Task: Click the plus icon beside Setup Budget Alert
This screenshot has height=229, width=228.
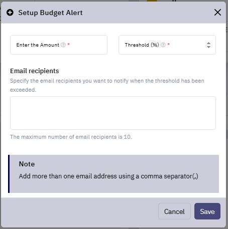Action: coord(10,13)
